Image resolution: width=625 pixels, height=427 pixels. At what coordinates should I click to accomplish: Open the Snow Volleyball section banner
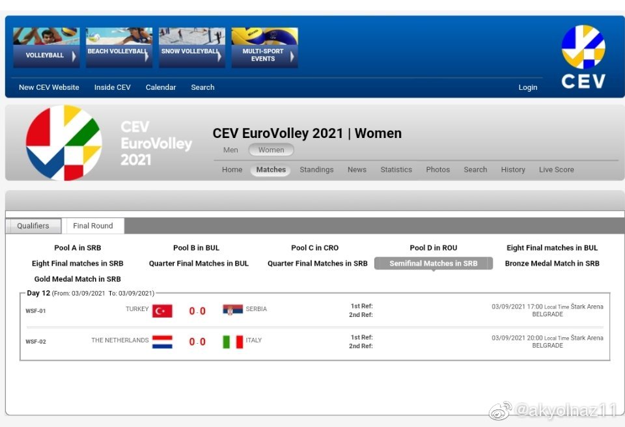coord(191,48)
